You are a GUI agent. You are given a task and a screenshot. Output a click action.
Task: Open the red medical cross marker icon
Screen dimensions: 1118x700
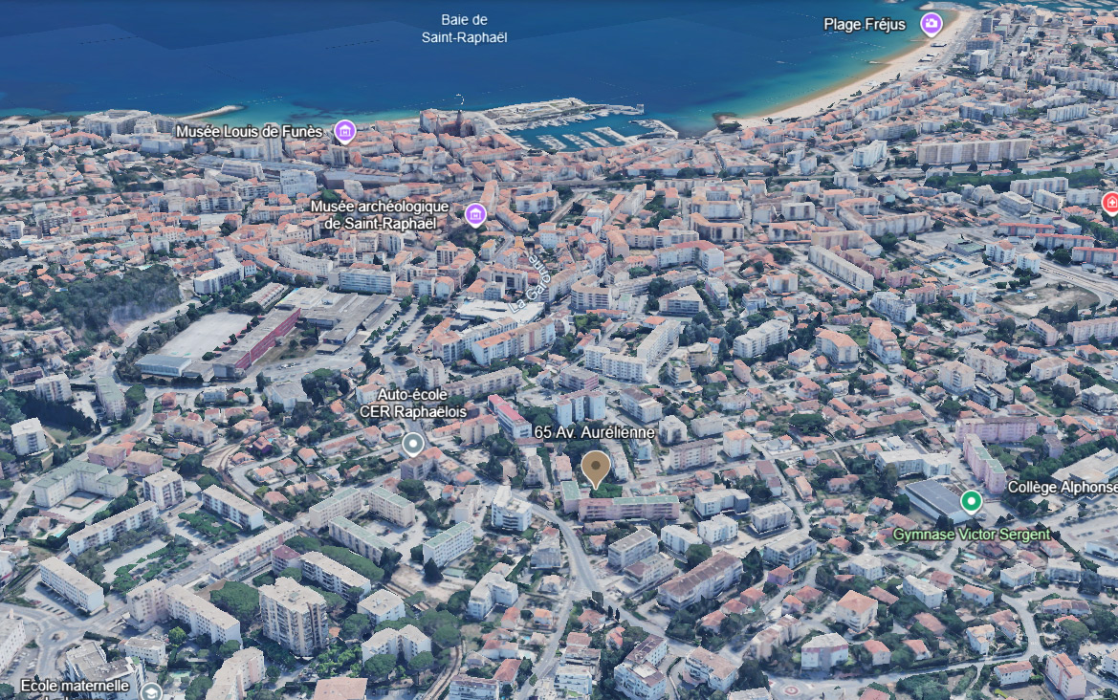1110,202
